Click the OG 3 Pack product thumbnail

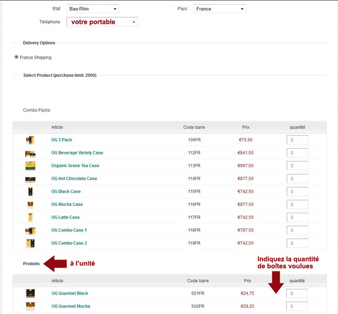(x=30, y=140)
